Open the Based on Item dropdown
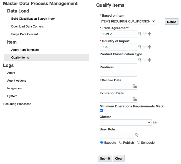 [x=128, y=21]
